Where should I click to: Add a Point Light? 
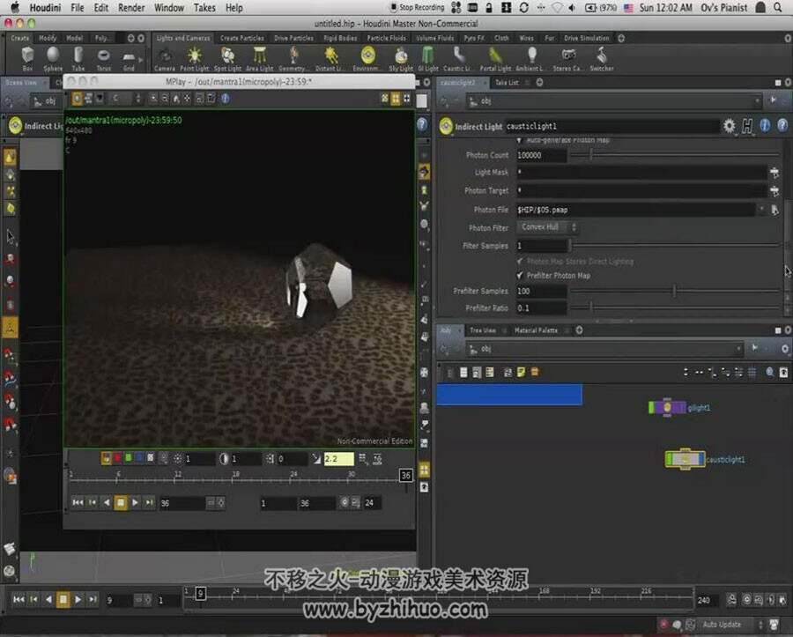coord(194,59)
